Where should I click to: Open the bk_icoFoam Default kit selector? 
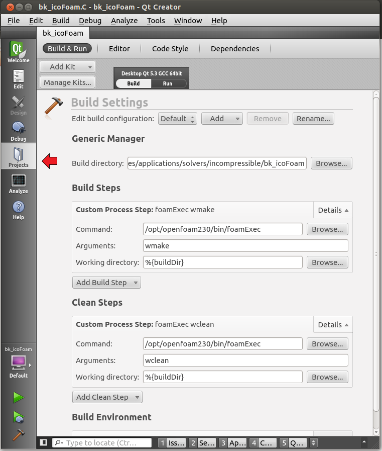(x=19, y=363)
